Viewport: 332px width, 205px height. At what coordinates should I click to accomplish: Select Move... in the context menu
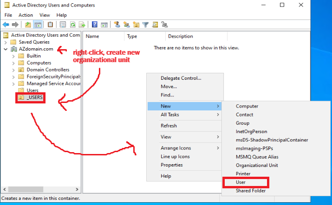coord(184,87)
